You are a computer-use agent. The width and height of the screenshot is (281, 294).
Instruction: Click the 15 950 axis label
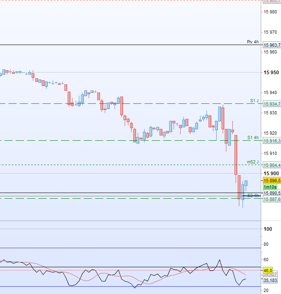(271, 72)
